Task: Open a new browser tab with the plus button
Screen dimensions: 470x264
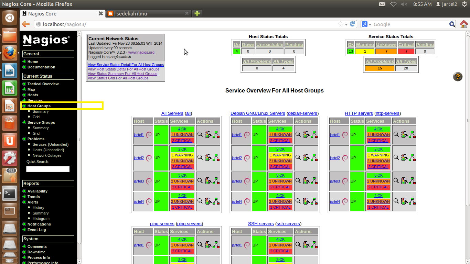Action: click(x=197, y=13)
